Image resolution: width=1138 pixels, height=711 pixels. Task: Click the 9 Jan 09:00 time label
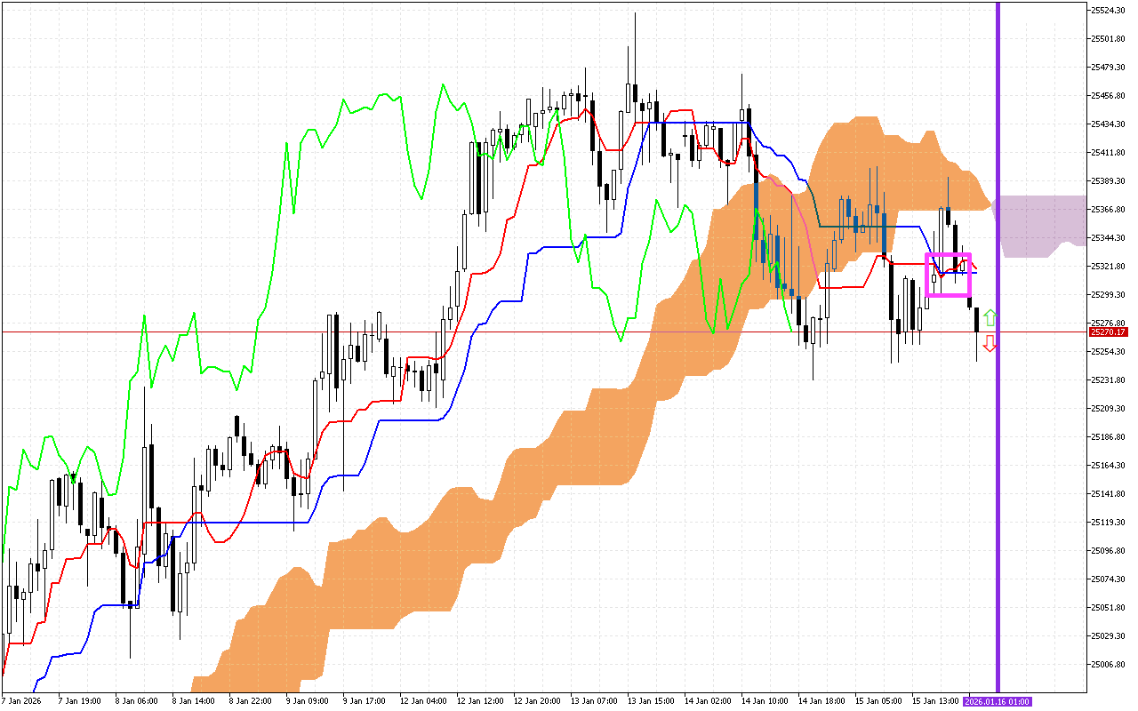click(x=306, y=701)
